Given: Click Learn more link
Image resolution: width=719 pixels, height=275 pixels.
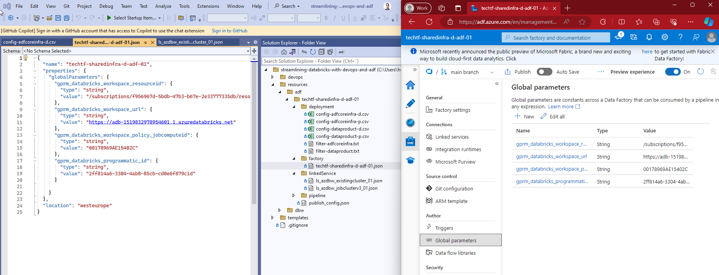Looking at the screenshot, I should 564,107.
